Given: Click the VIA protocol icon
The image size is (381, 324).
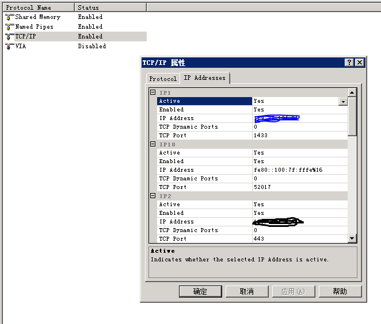Looking at the screenshot, I should coord(9,46).
